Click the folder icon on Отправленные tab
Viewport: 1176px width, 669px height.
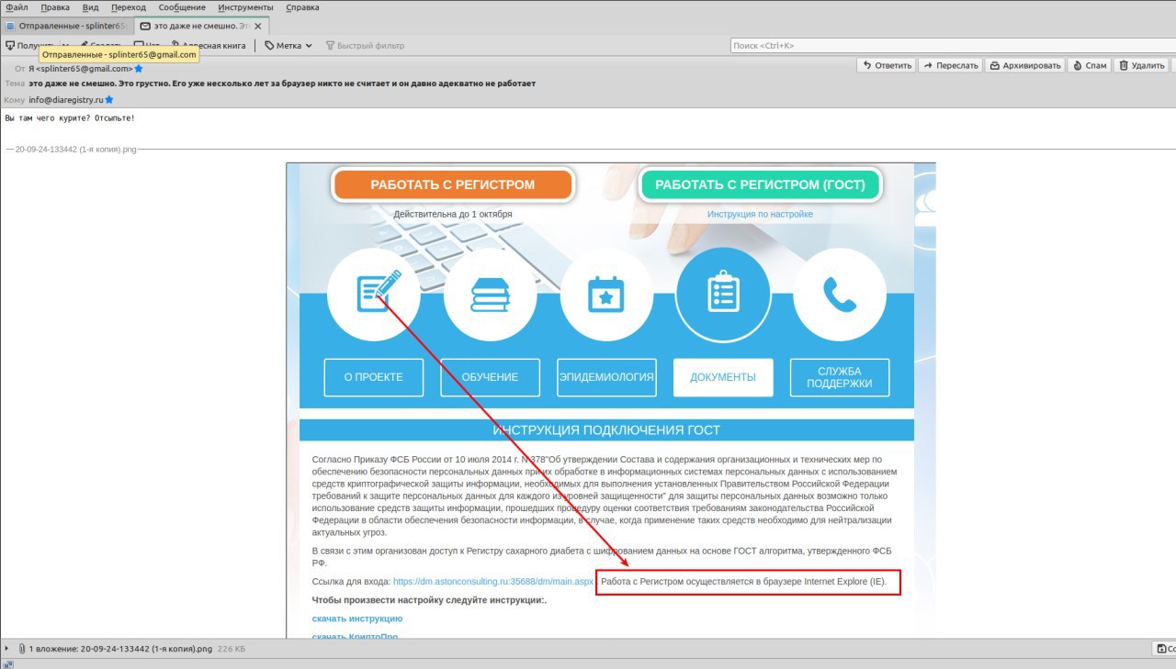10,26
